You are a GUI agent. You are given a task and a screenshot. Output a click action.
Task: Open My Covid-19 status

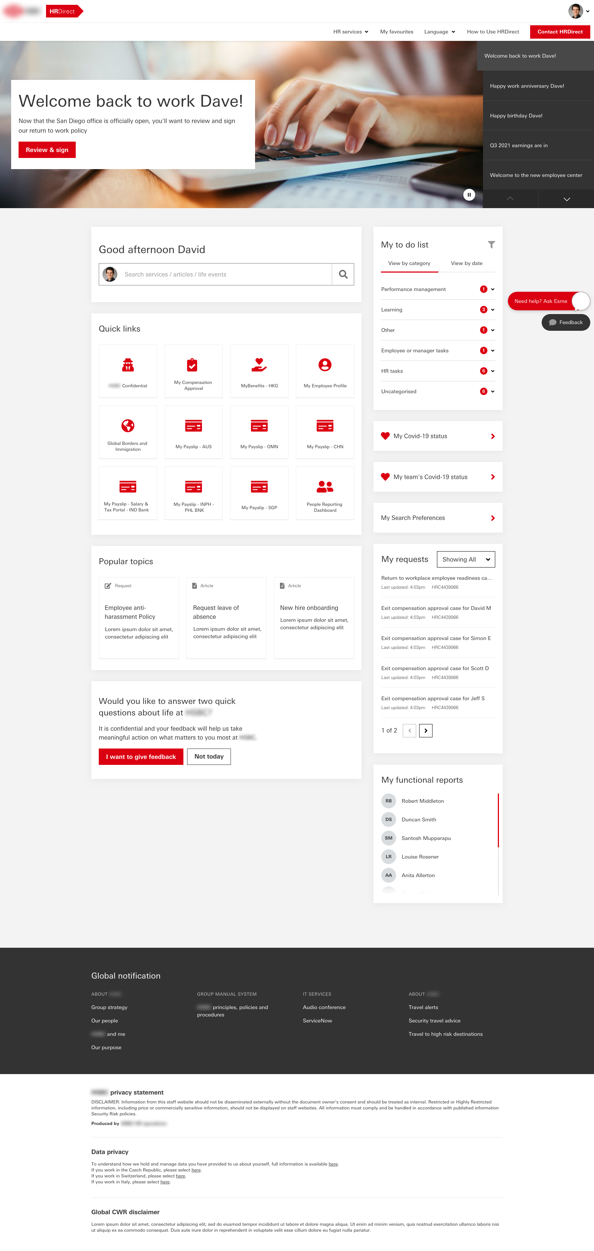437,436
